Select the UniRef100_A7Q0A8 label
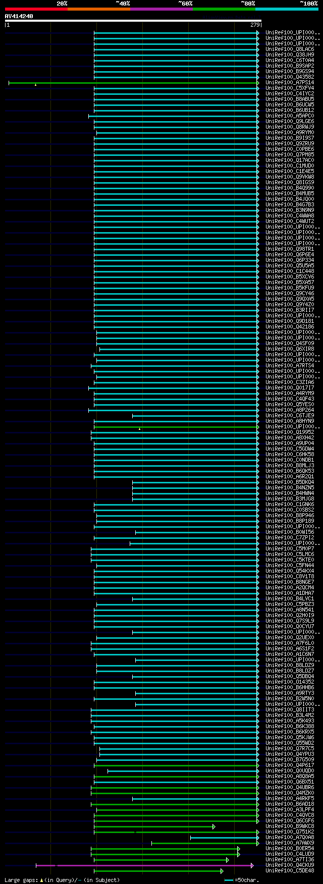 point(290,838)
